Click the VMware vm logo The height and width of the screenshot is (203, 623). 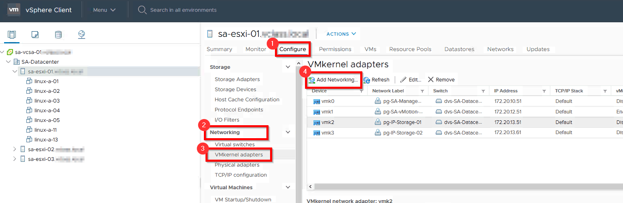tap(15, 10)
